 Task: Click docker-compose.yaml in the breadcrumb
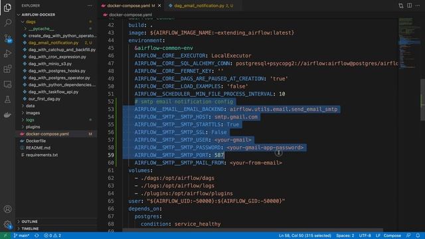[x=130, y=15]
